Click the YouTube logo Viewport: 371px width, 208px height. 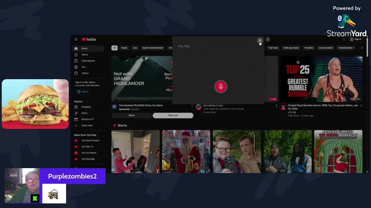pos(89,39)
